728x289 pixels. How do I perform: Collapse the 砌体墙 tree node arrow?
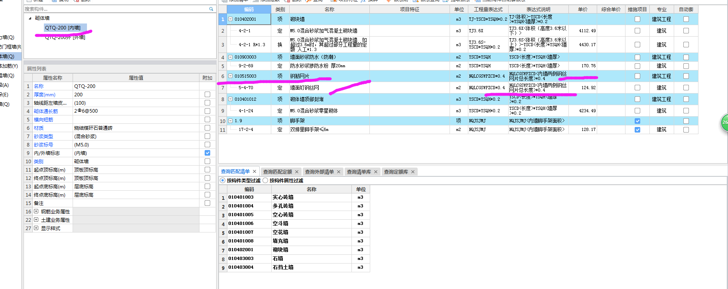pyautogui.click(x=30, y=18)
